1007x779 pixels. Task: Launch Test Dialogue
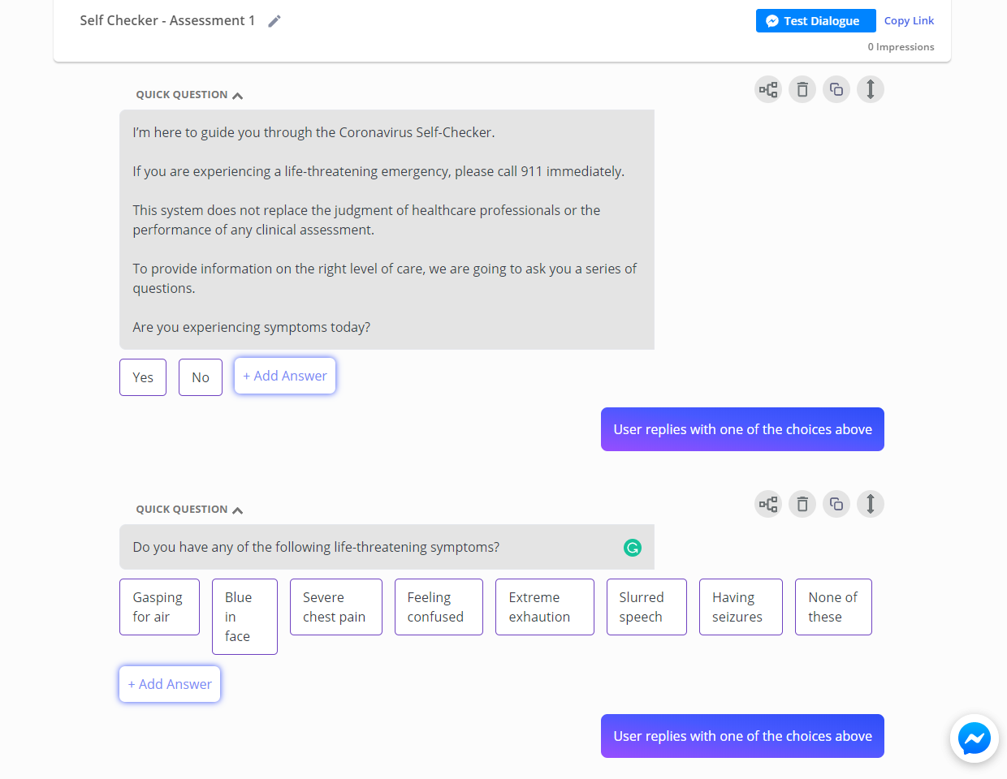[x=815, y=20]
